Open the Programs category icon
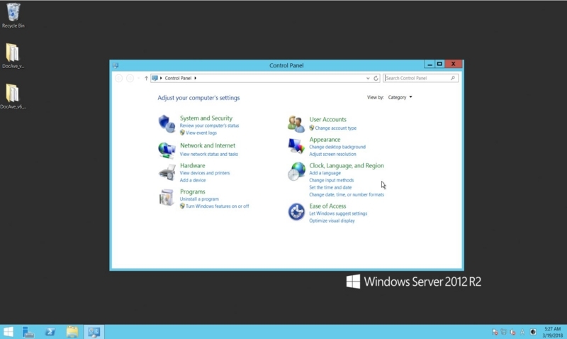The image size is (567, 339). (x=167, y=198)
